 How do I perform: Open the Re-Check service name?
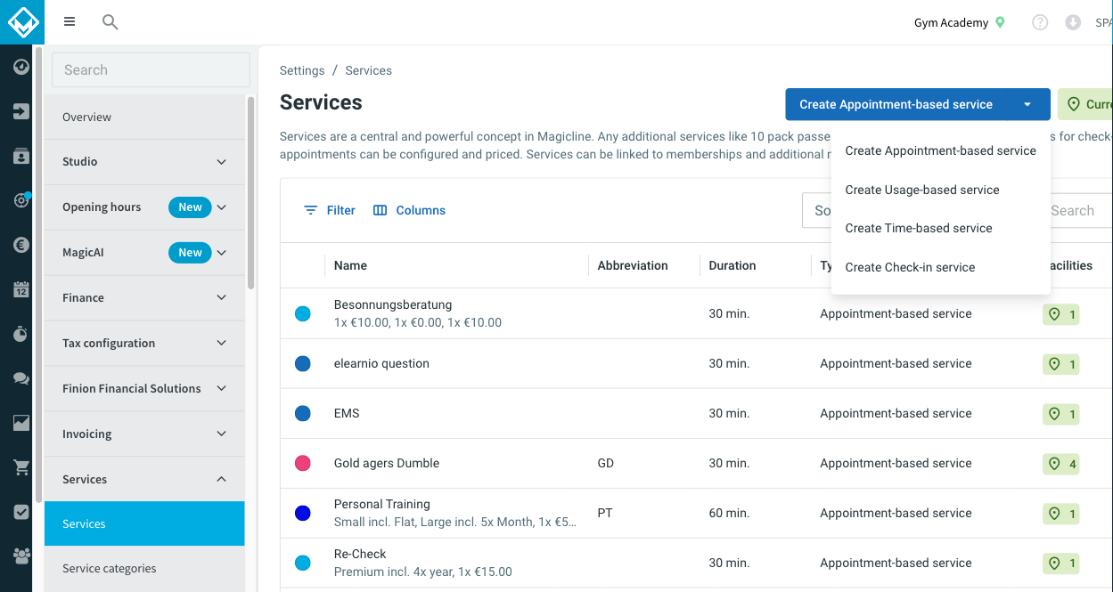(360, 554)
